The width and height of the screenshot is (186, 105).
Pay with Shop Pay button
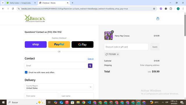point(36,45)
